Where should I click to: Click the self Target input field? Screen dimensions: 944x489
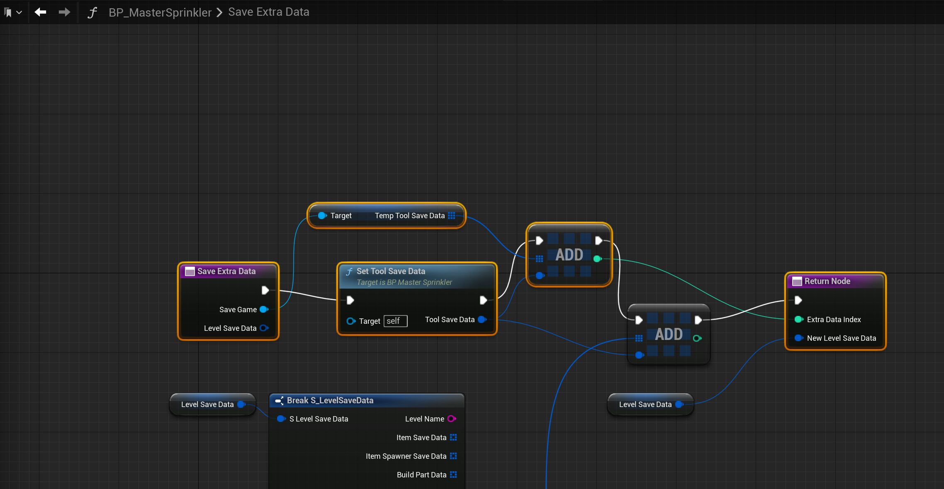pyautogui.click(x=395, y=321)
